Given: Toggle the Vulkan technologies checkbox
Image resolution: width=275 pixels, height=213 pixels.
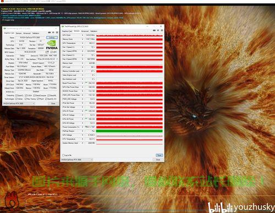Looking at the screenshot, I should point(16,99).
